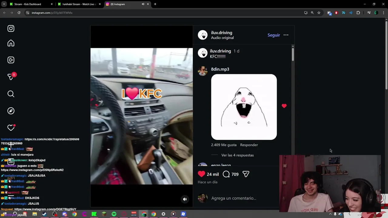Open Voicemeeter from the taskbar
The width and height of the screenshot is (388, 218).
[x=134, y=214]
